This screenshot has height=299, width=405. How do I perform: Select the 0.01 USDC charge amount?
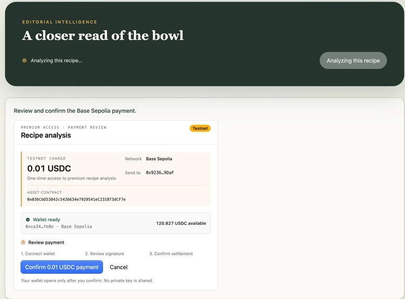(x=49, y=169)
